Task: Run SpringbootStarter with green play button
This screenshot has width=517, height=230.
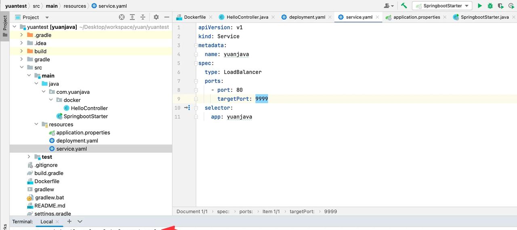Action: pyautogui.click(x=480, y=6)
